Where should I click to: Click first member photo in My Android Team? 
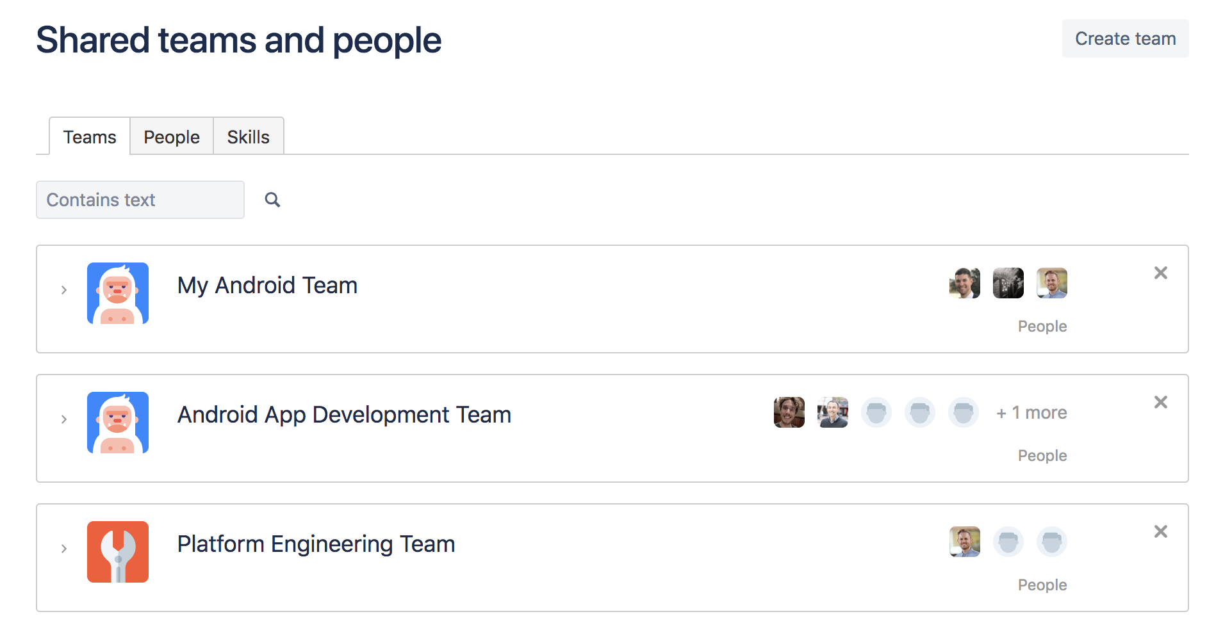click(964, 283)
